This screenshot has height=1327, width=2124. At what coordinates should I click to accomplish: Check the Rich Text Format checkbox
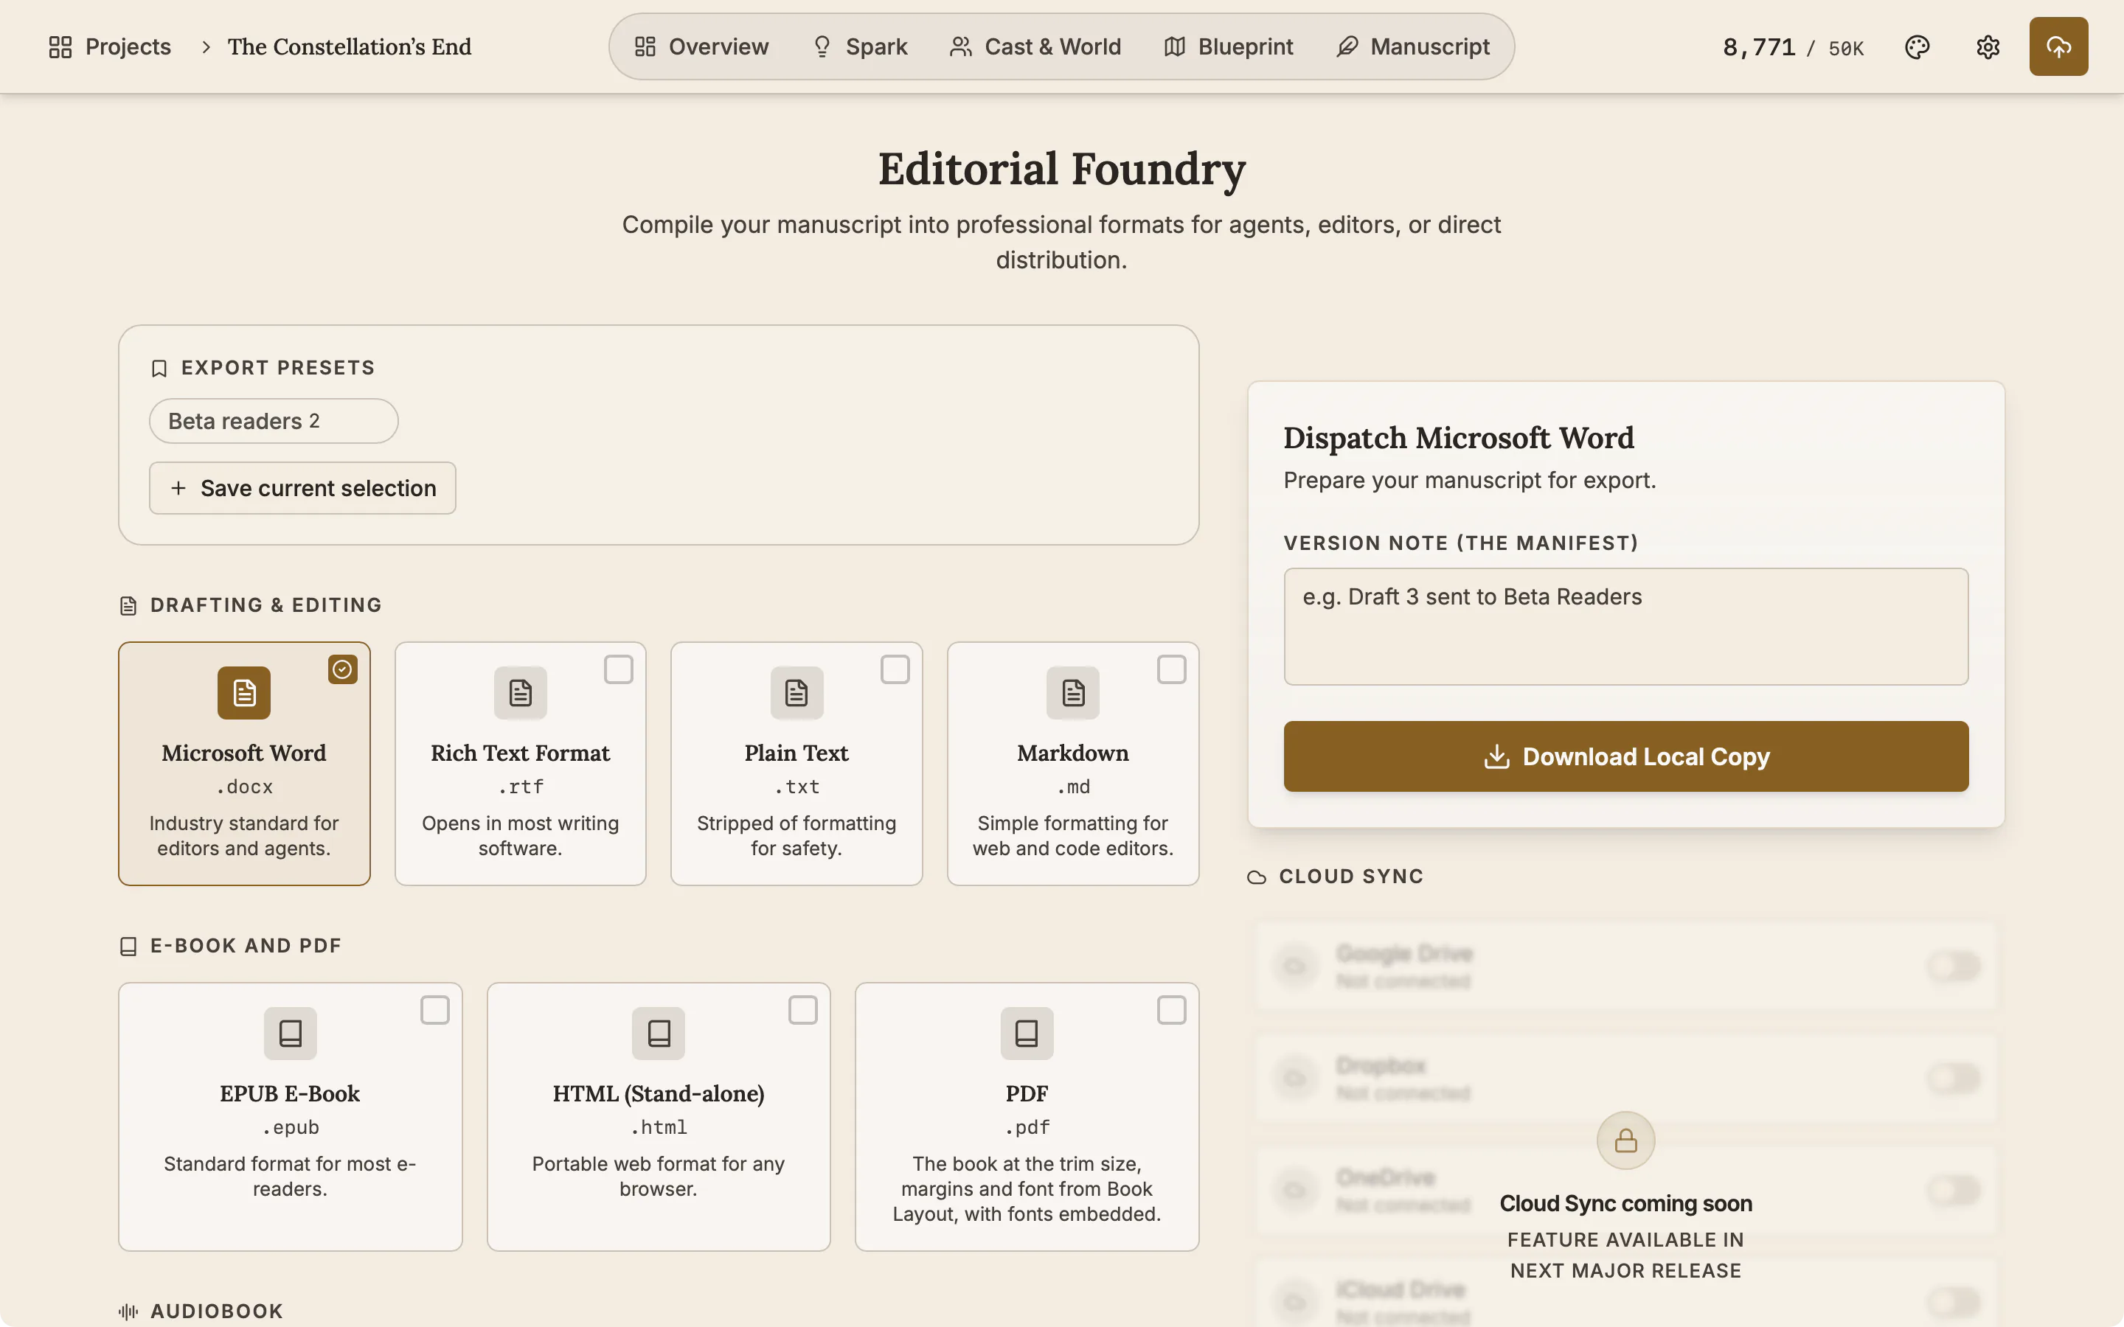tap(619, 669)
